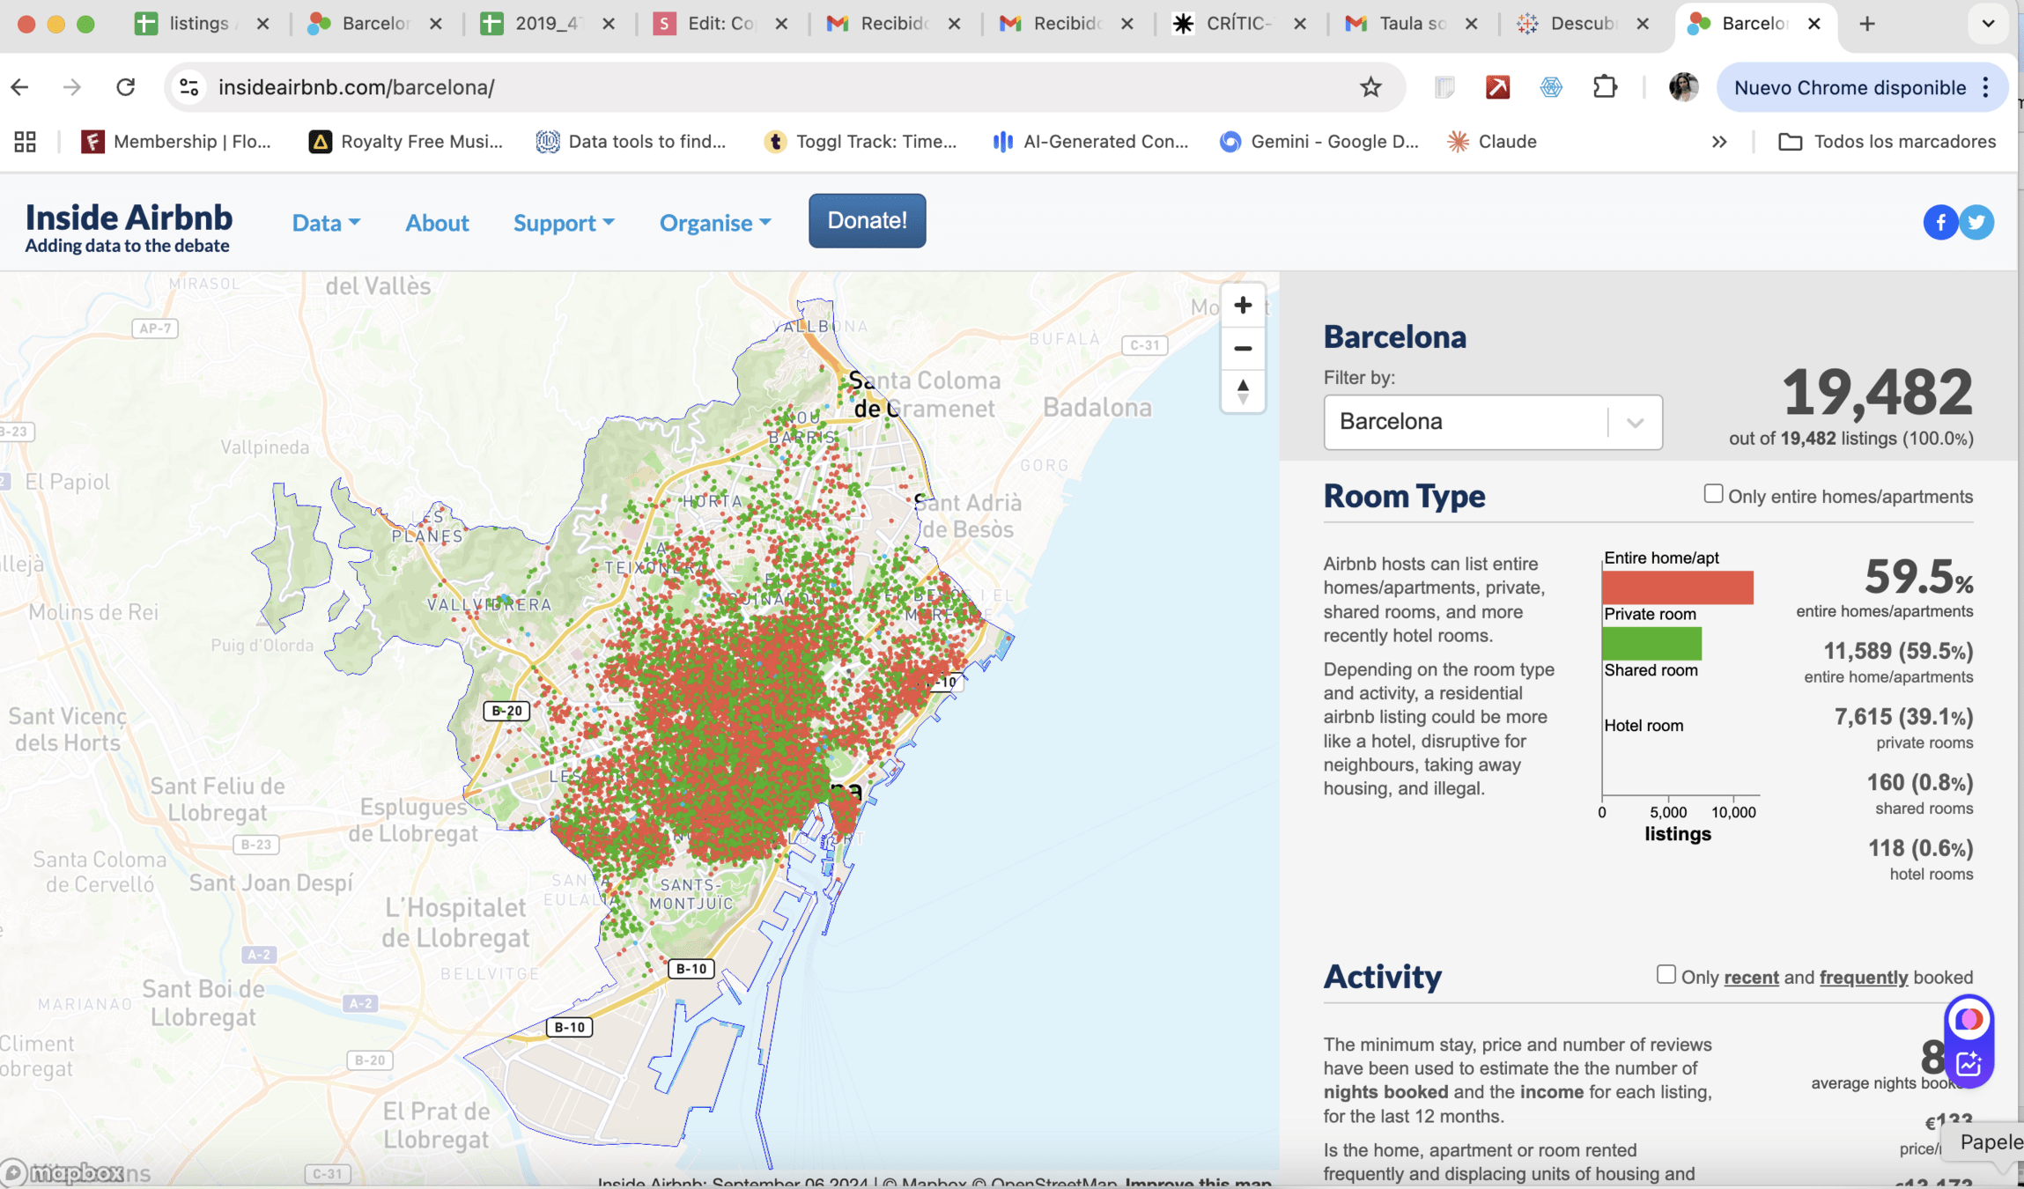Screen dimensions: 2024x1189
Task: Check Only recent and frequently booked
Action: (x=1665, y=975)
